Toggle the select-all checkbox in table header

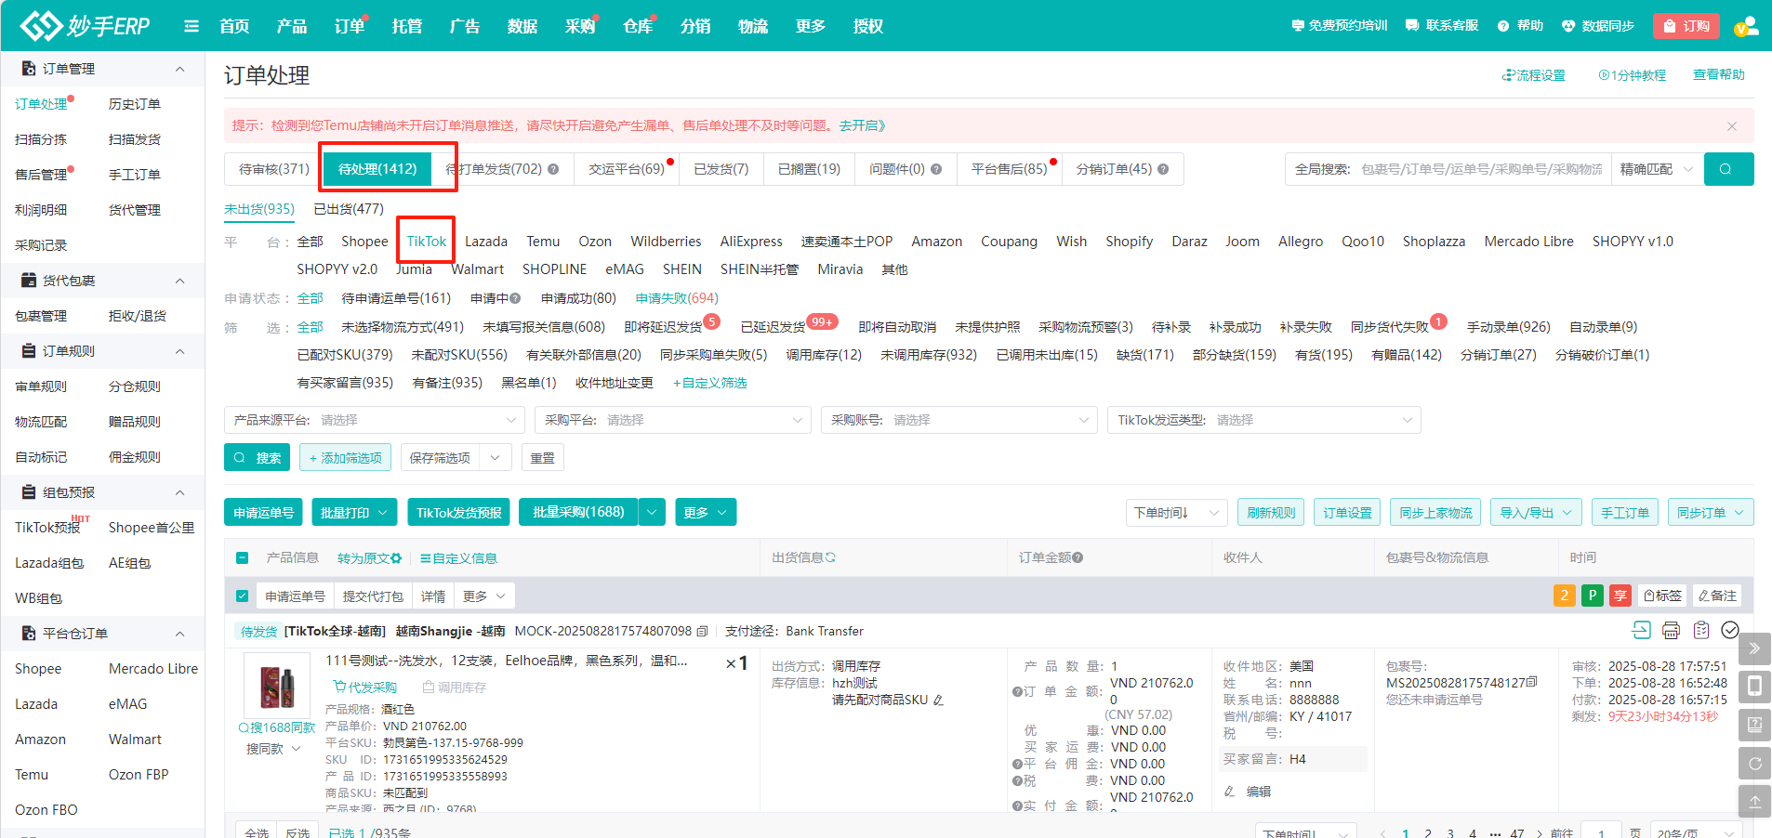click(243, 558)
